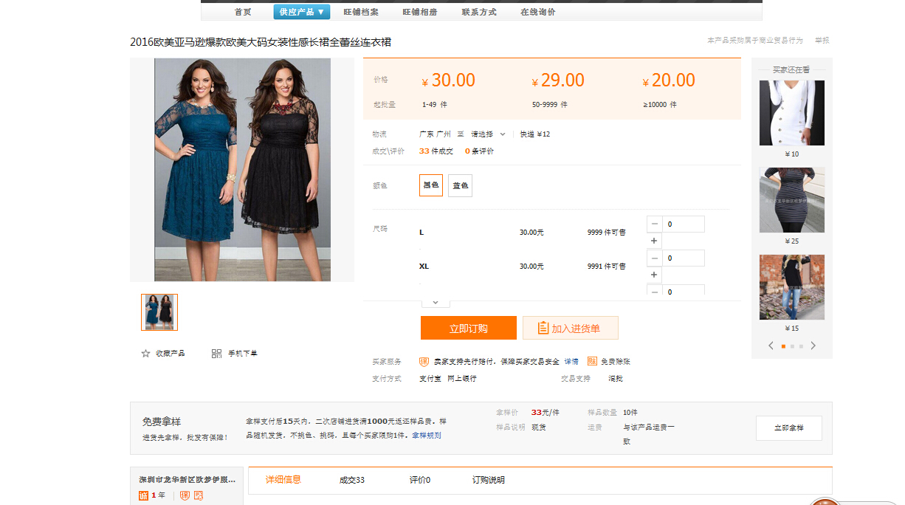Click the minus icon for size XL
Viewport: 905px width, 505px height.
654,258
